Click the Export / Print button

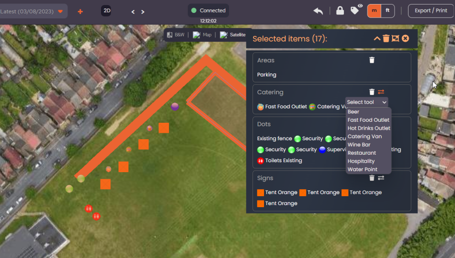430,10
